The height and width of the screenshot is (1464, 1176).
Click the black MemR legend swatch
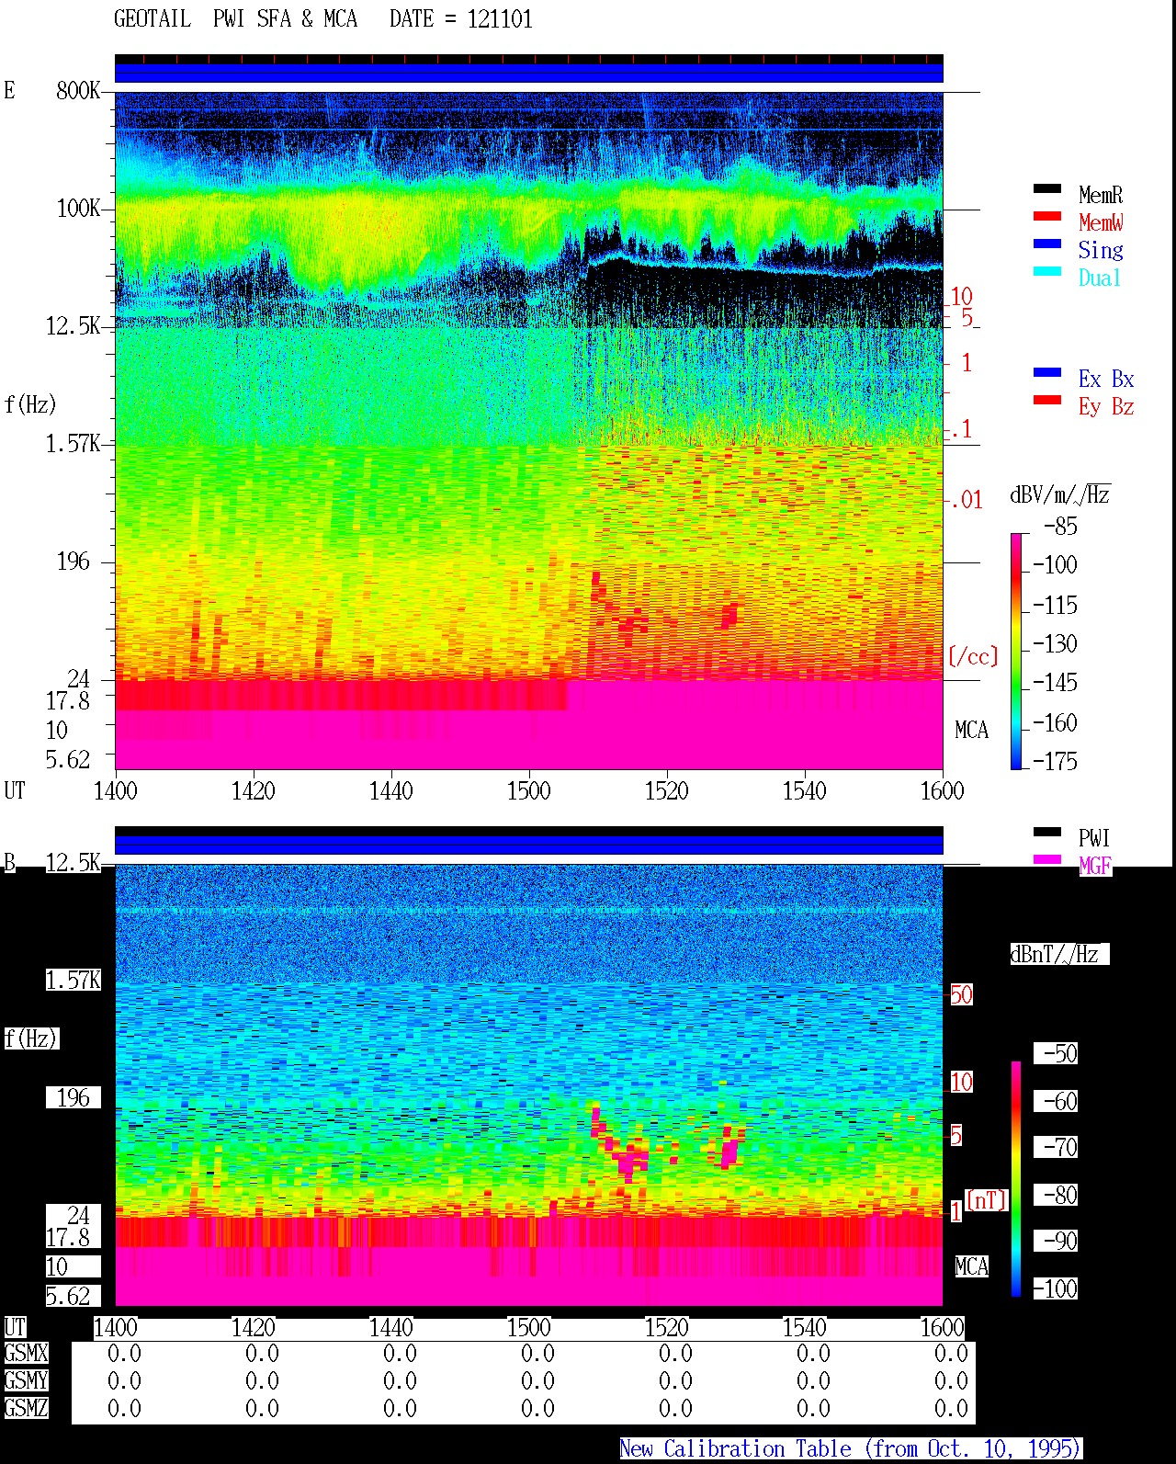(1047, 189)
